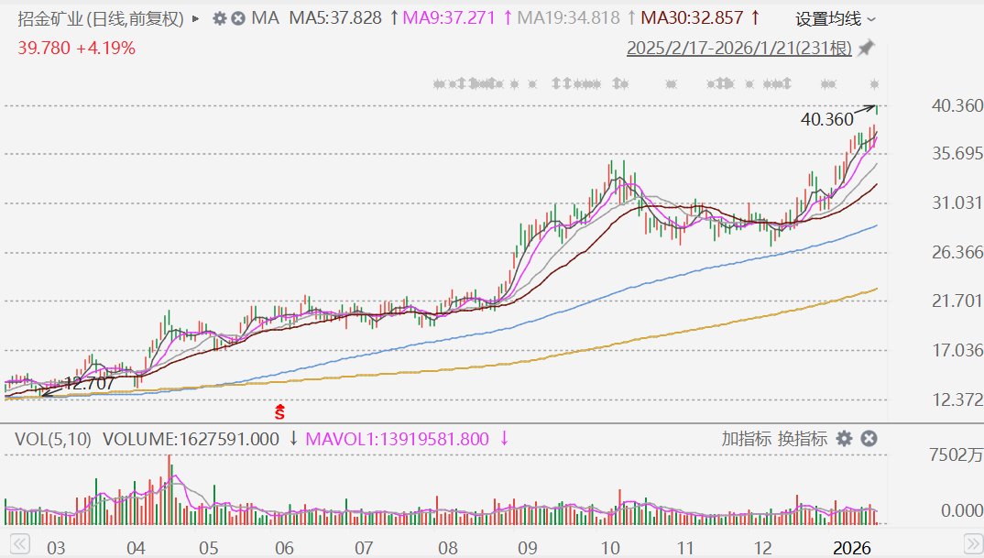The image size is (984, 558).
Task: Select the MA indicator name label
Action: (265, 18)
